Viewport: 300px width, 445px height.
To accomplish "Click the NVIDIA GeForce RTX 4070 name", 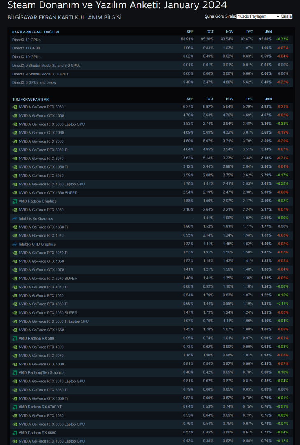I will (x=41, y=236).
